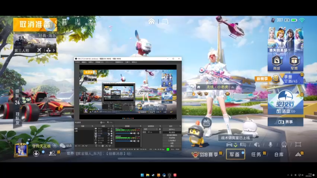317x178 pixels.
Task: Click the 取消准备 cancel-ready button
Action: (x=35, y=25)
